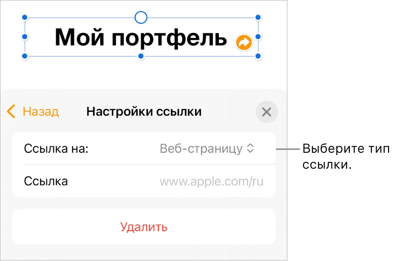The width and height of the screenshot is (394, 261).
Task: Click the back chevron arrow icon
Action: click(x=11, y=111)
